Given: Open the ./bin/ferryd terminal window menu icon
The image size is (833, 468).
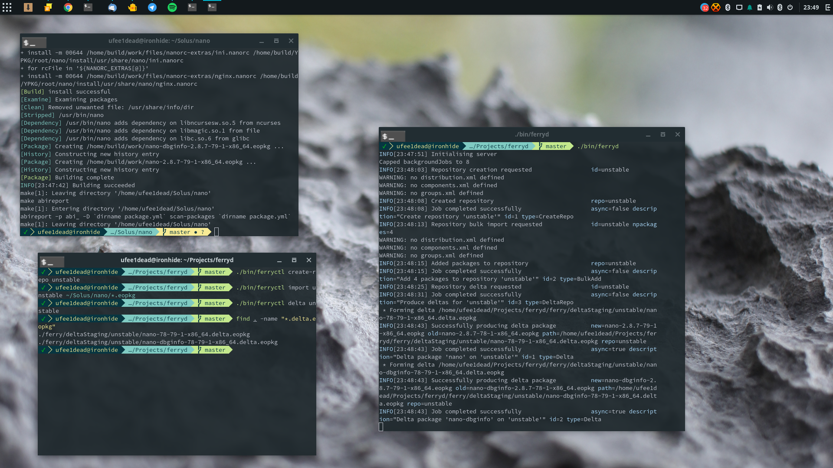Looking at the screenshot, I should pyautogui.click(x=393, y=136).
